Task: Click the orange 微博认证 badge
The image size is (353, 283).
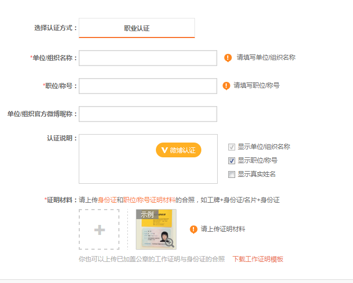Action: (178, 150)
